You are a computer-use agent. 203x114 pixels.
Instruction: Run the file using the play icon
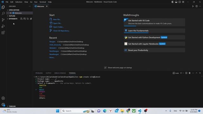193,6
